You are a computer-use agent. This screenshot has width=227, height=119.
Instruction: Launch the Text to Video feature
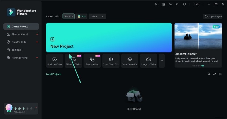(92, 61)
